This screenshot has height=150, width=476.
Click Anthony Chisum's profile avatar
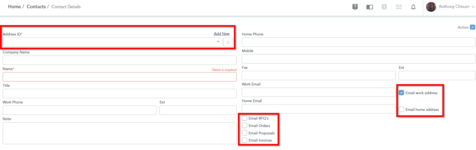pos(431,7)
